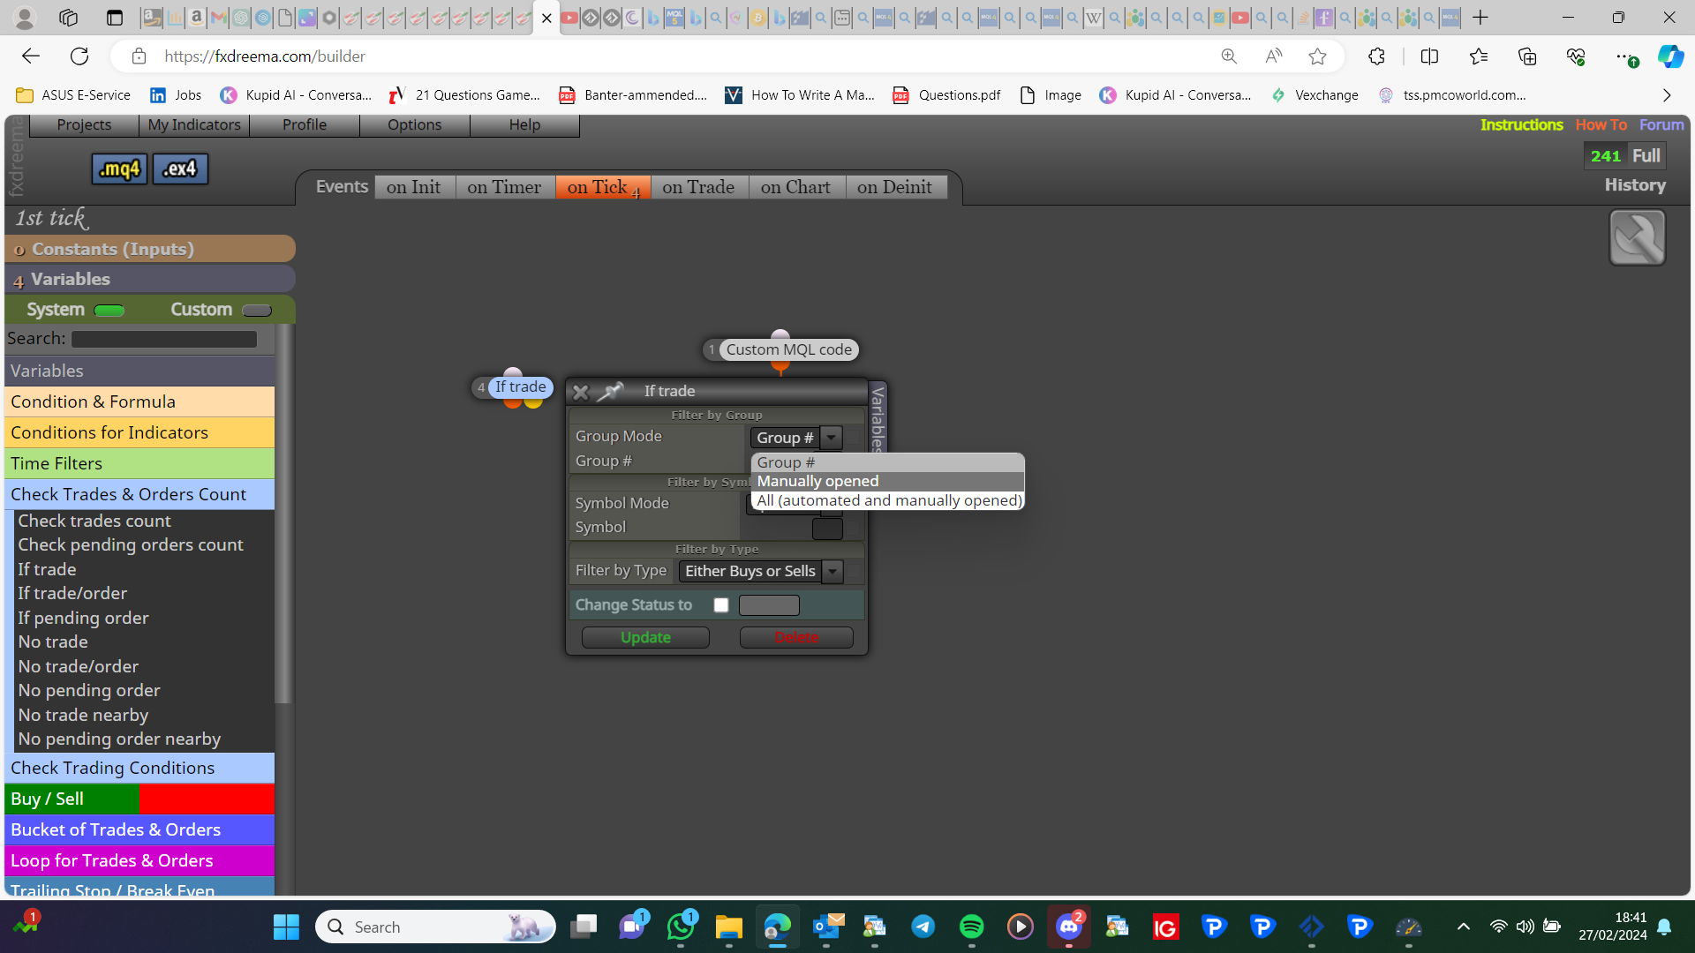Open My Indicators menu
This screenshot has width=1695, height=953.
tap(194, 124)
